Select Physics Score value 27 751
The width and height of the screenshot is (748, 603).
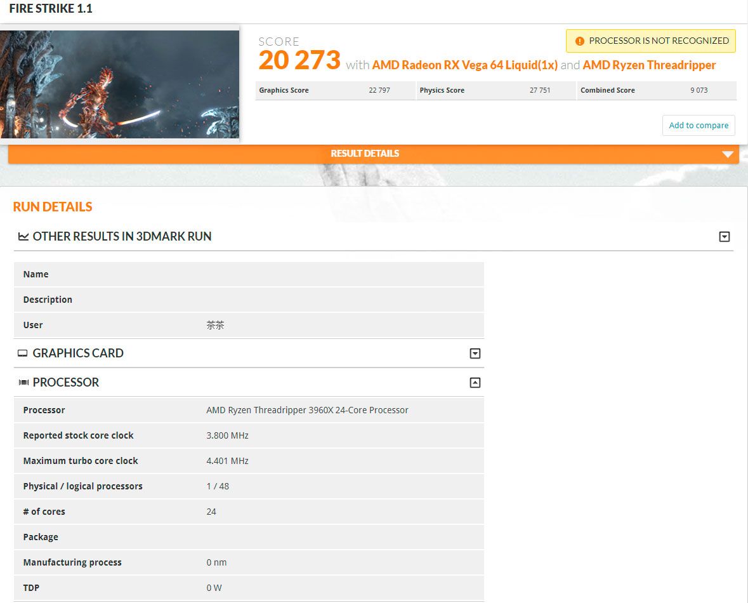pyautogui.click(x=540, y=90)
